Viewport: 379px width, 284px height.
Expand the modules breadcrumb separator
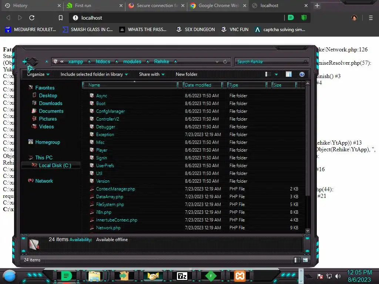tap(148, 62)
